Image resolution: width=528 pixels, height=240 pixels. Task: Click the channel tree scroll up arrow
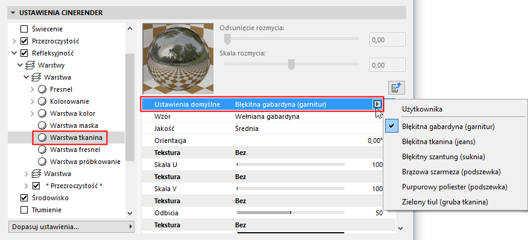[130, 29]
